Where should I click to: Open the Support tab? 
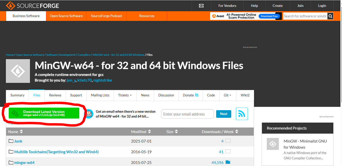[76, 95]
